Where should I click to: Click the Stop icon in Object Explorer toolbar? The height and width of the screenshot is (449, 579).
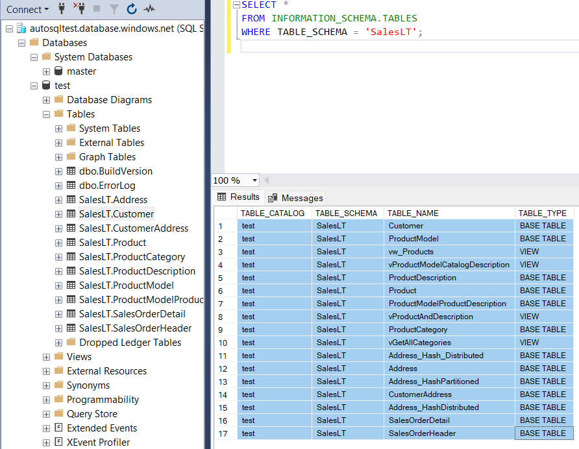tap(97, 9)
